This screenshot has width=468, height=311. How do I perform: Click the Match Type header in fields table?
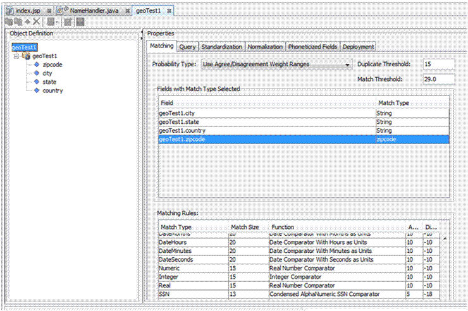tap(412, 103)
